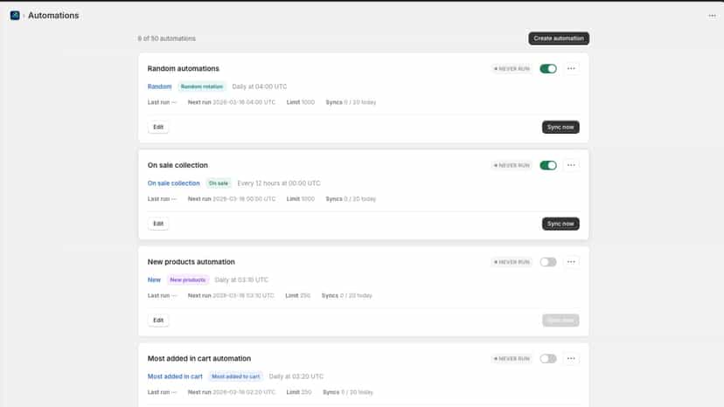Disable the Random automations toggle

click(548, 69)
